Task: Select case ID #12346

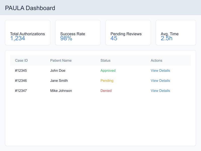Action: tap(21, 81)
